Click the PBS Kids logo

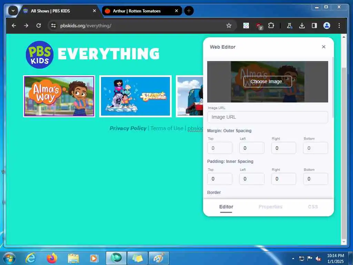pos(40,55)
